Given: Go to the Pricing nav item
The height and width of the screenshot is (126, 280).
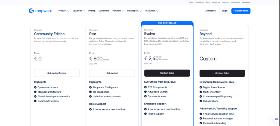Looking at the screenshot, I should point(92,11).
